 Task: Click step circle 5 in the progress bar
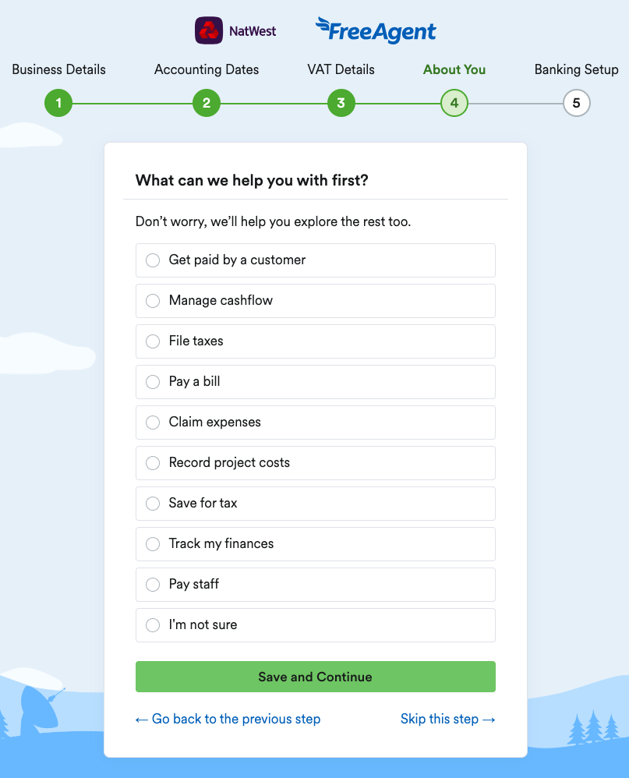(577, 102)
